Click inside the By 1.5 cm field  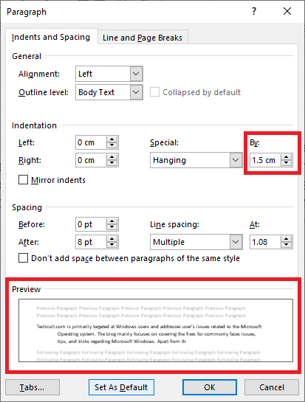265,160
